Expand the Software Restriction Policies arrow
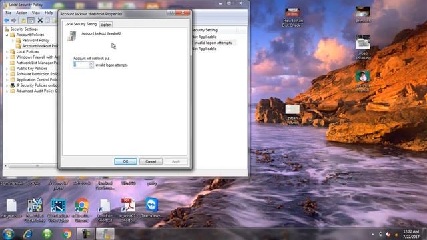The width and height of the screenshot is (427, 240). [7, 74]
